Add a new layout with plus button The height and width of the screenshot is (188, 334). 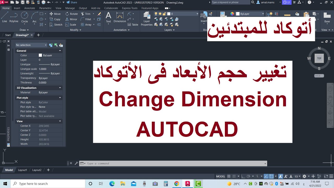[48, 170]
